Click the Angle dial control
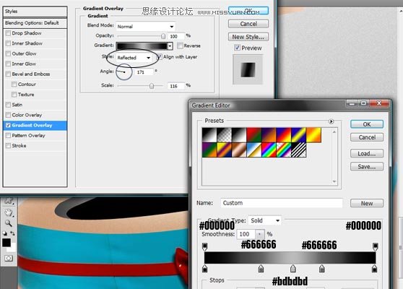The image size is (403, 289). [x=124, y=72]
